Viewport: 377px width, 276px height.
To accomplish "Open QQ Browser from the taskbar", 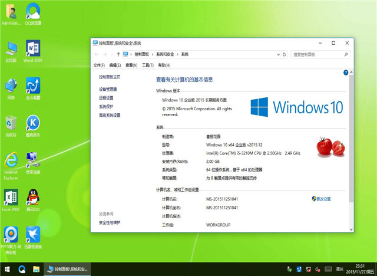I will coord(22,270).
